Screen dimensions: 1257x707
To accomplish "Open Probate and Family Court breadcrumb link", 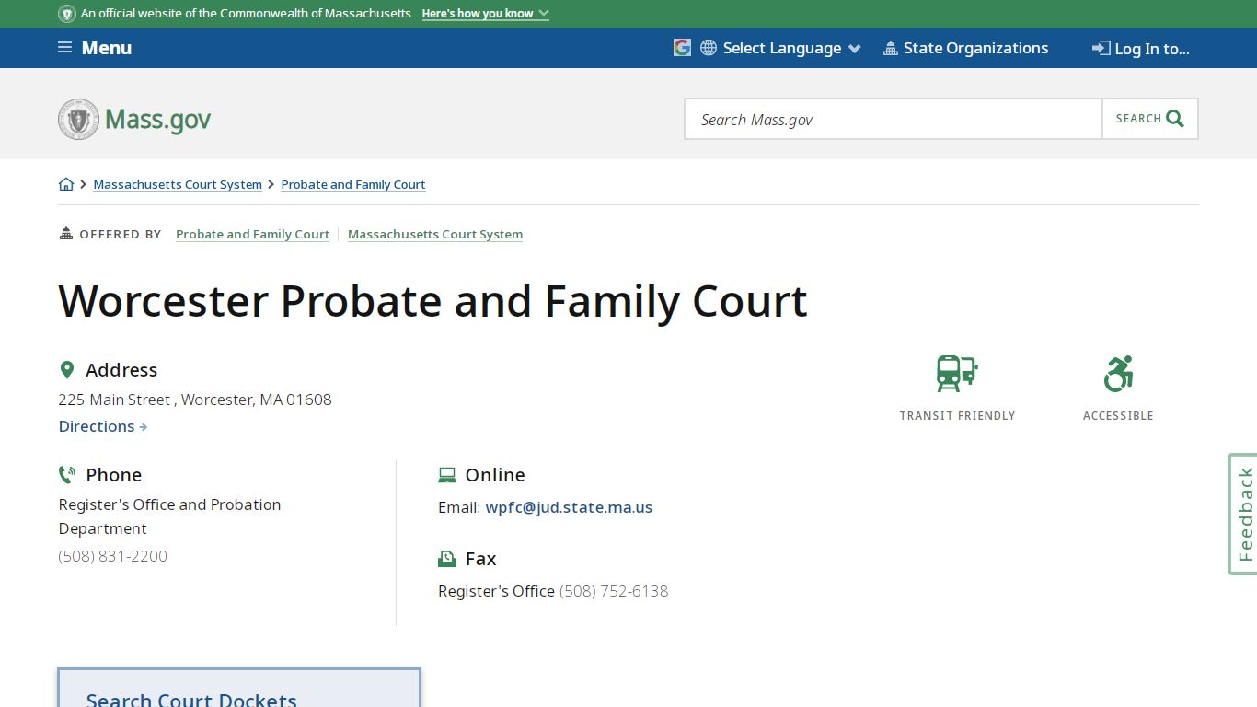I will click(353, 184).
